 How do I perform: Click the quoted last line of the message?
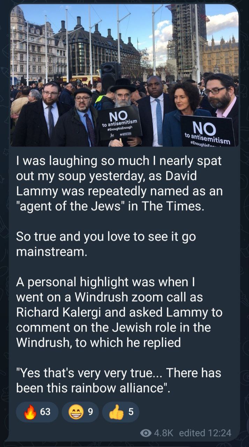point(119,380)
